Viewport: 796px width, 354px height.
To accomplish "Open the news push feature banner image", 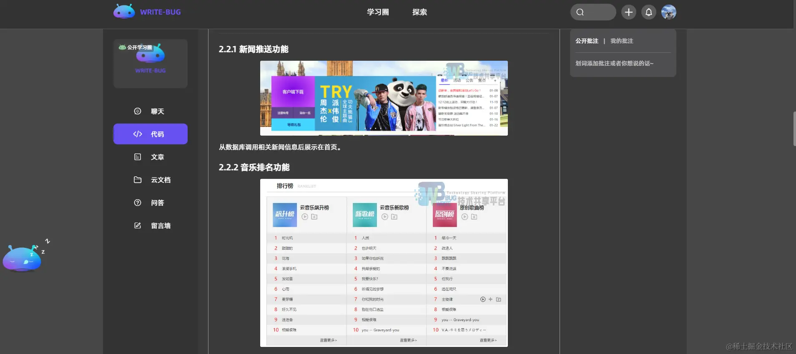I will pos(384,98).
